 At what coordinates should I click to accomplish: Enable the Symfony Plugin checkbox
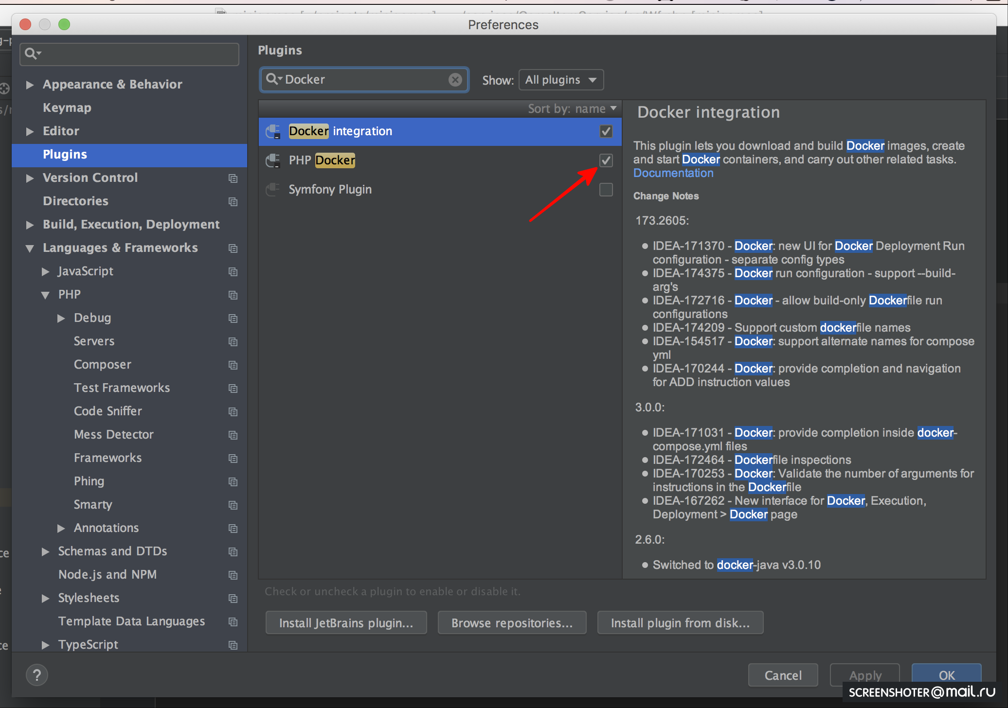pos(606,190)
